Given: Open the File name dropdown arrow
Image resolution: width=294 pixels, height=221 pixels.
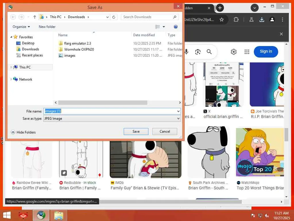Looking at the screenshot, I should pyautogui.click(x=178, y=111).
